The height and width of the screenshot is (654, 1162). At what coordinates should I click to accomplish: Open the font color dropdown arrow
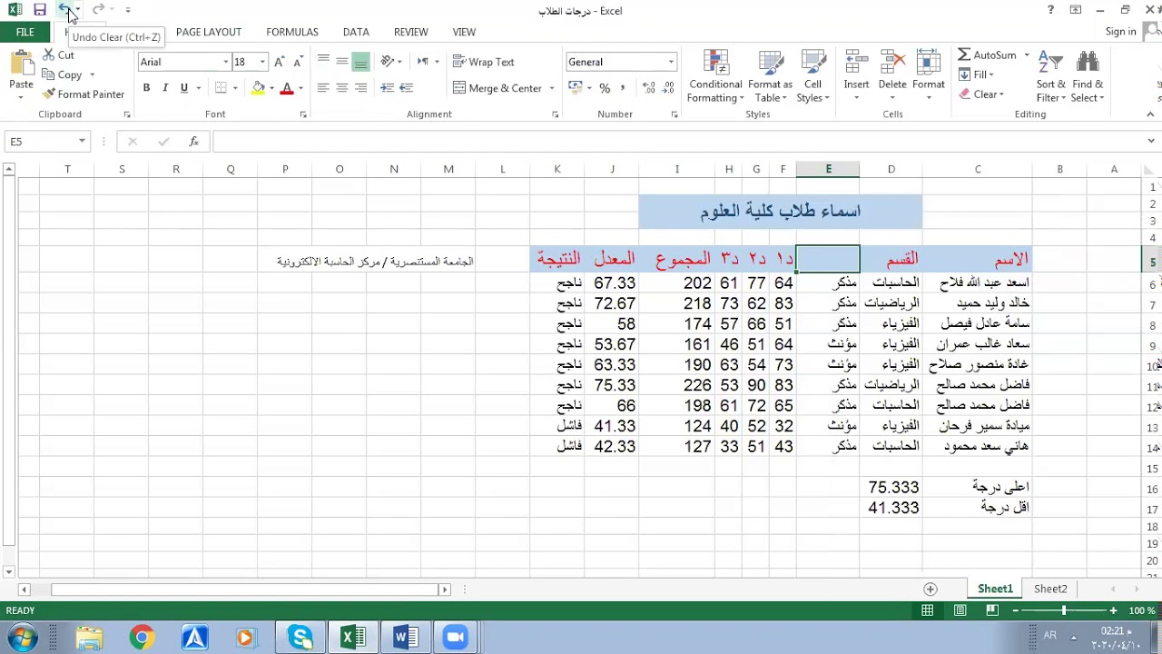coord(300,88)
